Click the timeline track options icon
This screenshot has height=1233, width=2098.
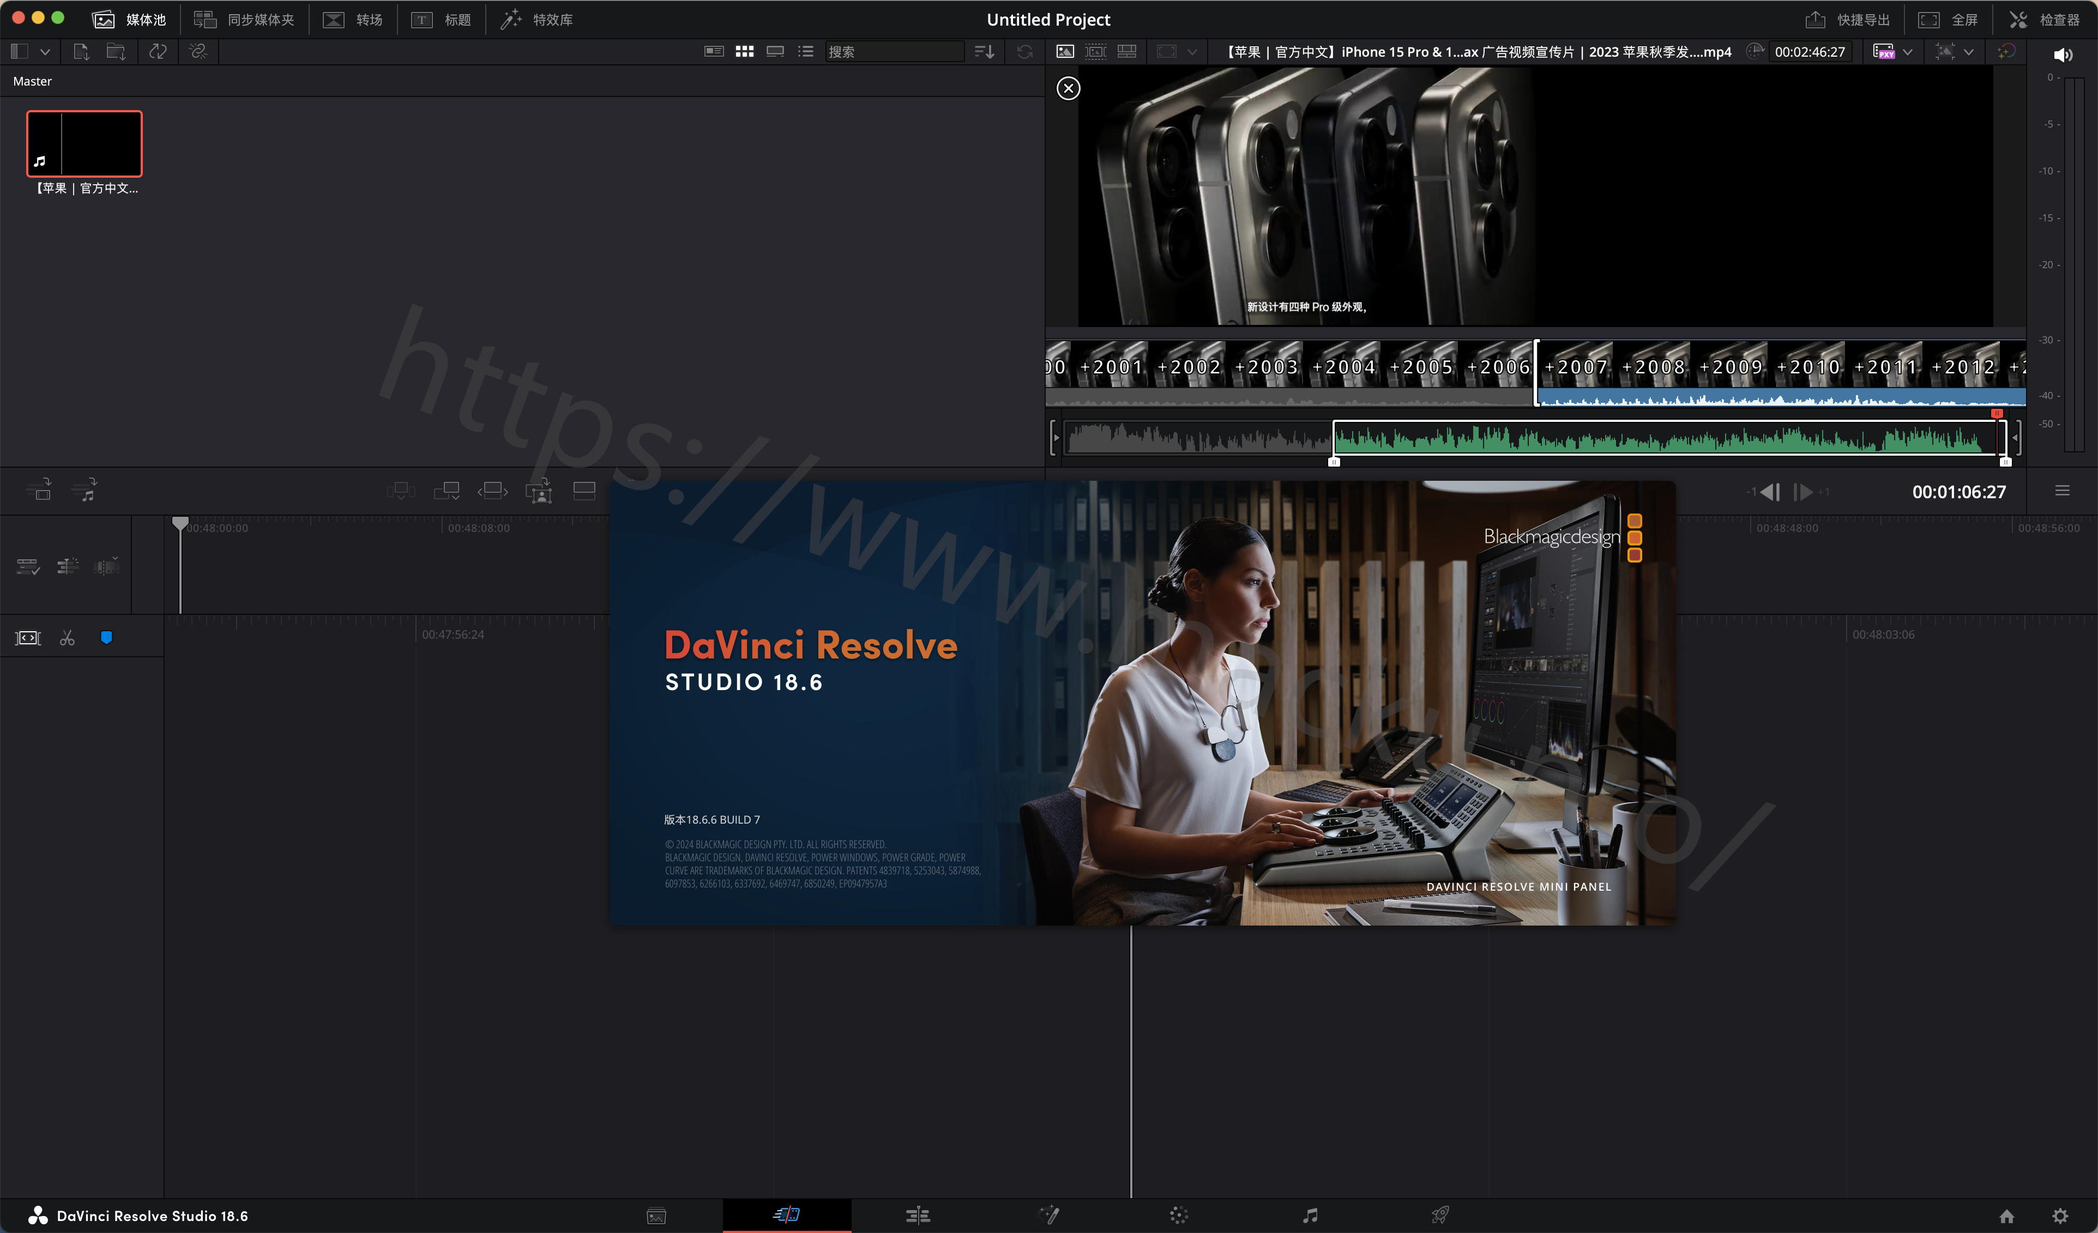(27, 567)
